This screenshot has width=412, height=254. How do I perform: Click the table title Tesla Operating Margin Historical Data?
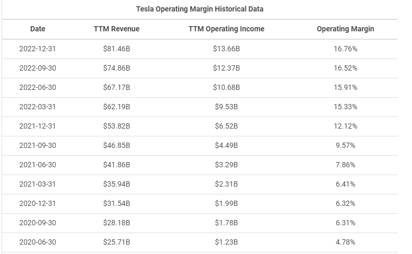199,9
